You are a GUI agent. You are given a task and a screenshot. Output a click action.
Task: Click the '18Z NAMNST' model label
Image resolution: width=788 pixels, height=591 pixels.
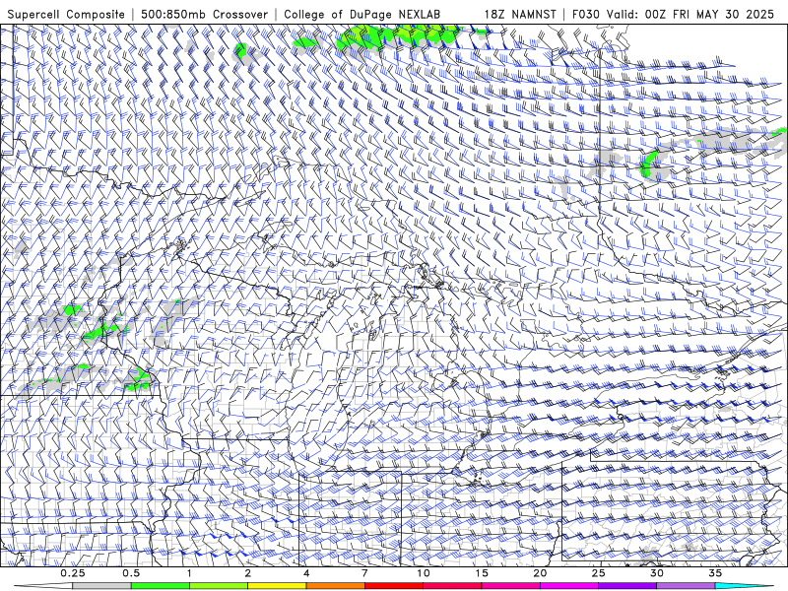tap(520, 14)
